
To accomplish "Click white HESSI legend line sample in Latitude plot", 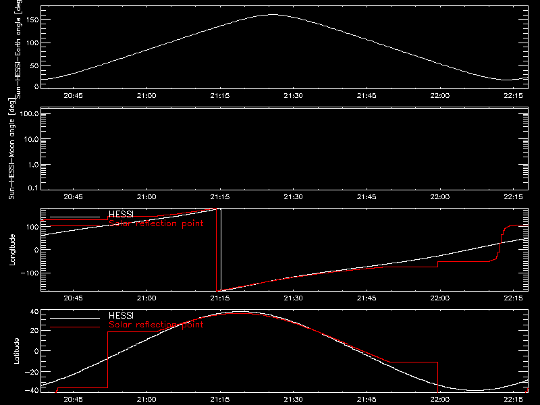I will (75, 318).
